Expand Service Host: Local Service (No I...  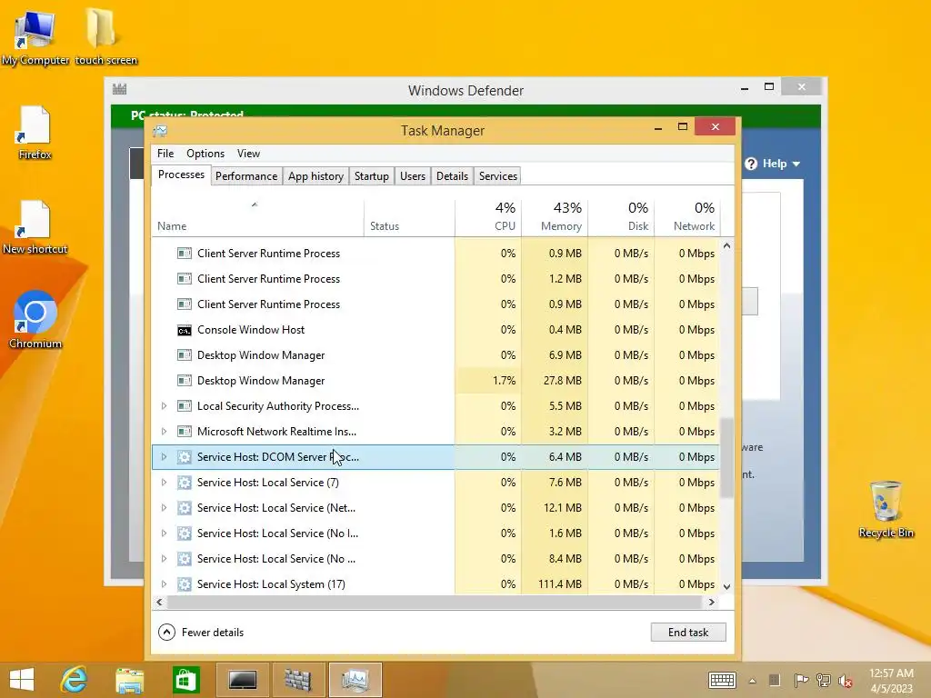(x=164, y=533)
